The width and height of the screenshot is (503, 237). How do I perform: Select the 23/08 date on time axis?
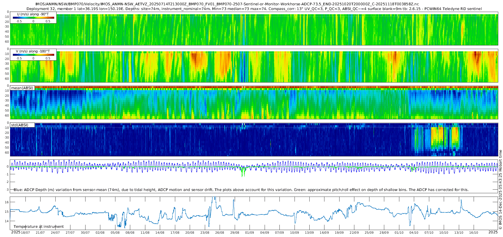pyautogui.click(x=205, y=233)
